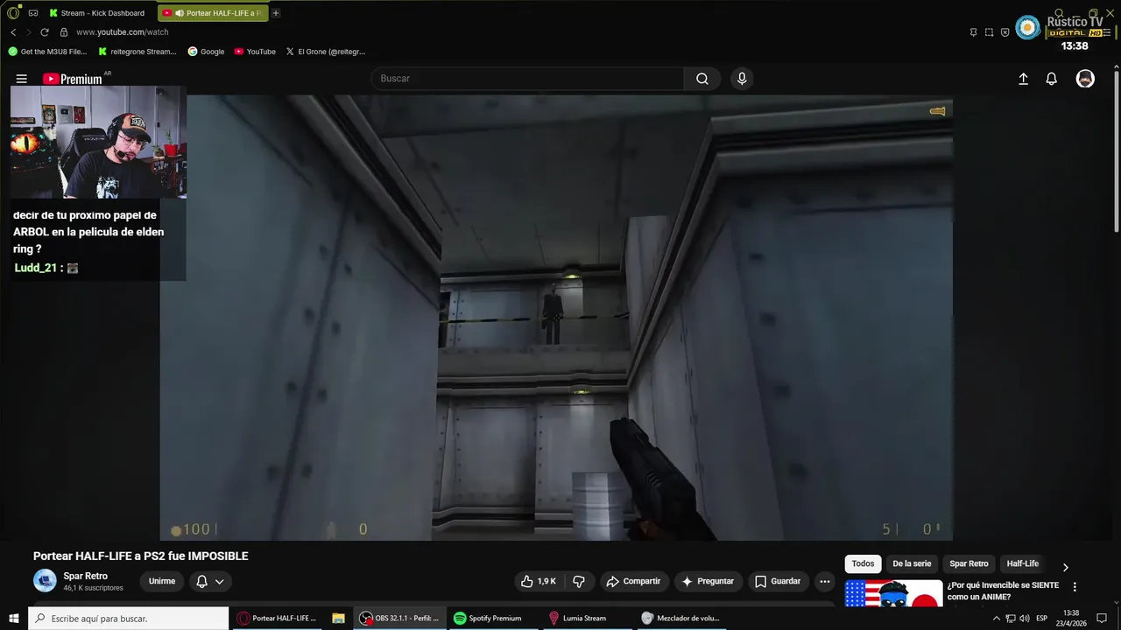Go to YouTube Premium home logo
Viewport: 1121px width, 630px height.
(x=72, y=79)
